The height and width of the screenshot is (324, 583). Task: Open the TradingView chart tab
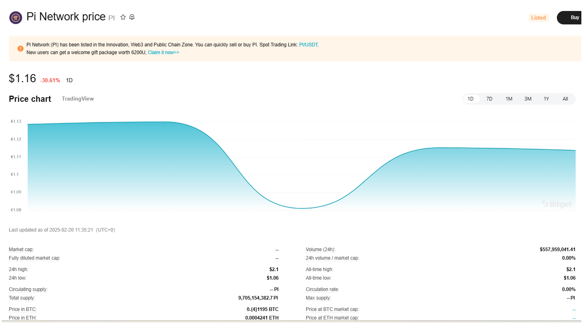coord(78,99)
